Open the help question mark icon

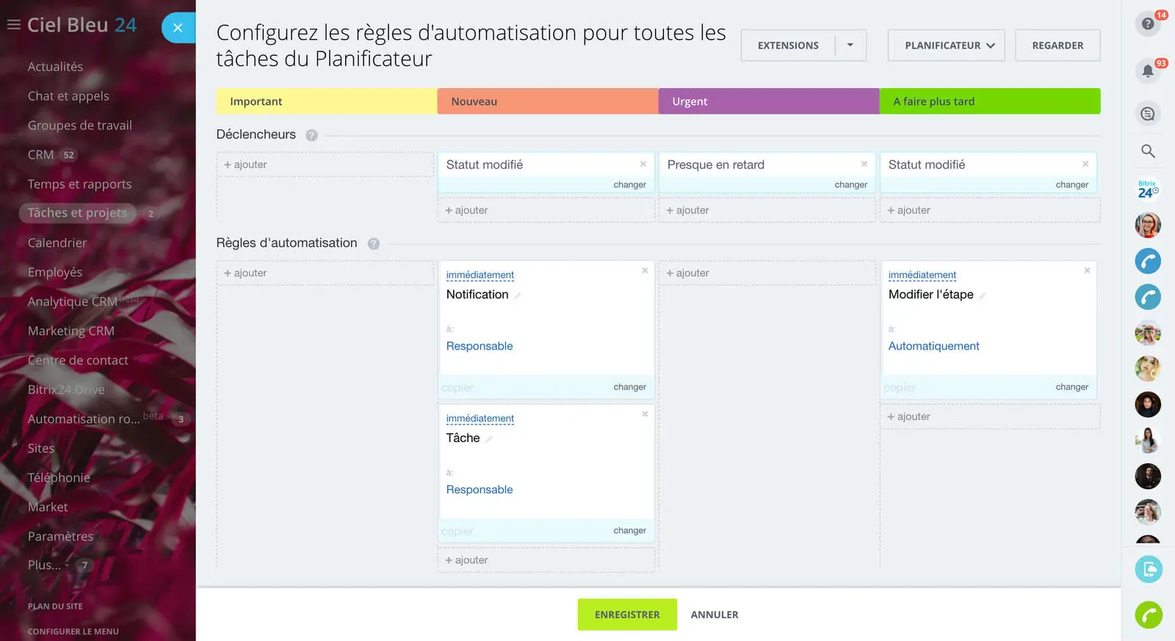click(x=1147, y=24)
